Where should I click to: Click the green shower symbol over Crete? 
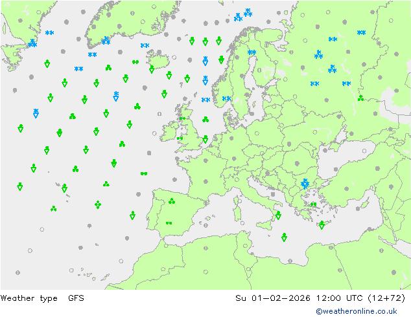point(322,225)
